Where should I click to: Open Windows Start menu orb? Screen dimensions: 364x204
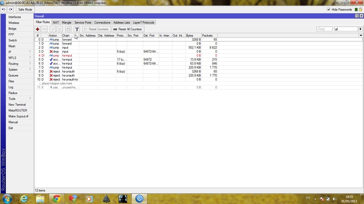coord(7,199)
